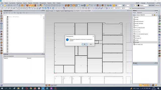Open the Справка menu
The width and height of the screenshot is (161, 90).
(x=59, y=3)
